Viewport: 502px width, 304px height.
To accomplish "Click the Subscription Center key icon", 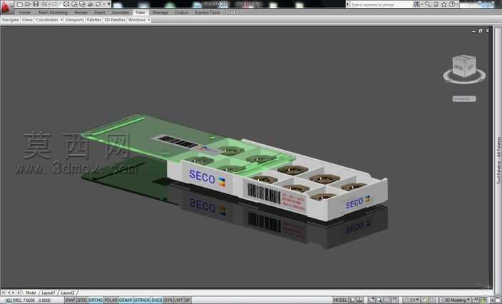I will [428, 4].
